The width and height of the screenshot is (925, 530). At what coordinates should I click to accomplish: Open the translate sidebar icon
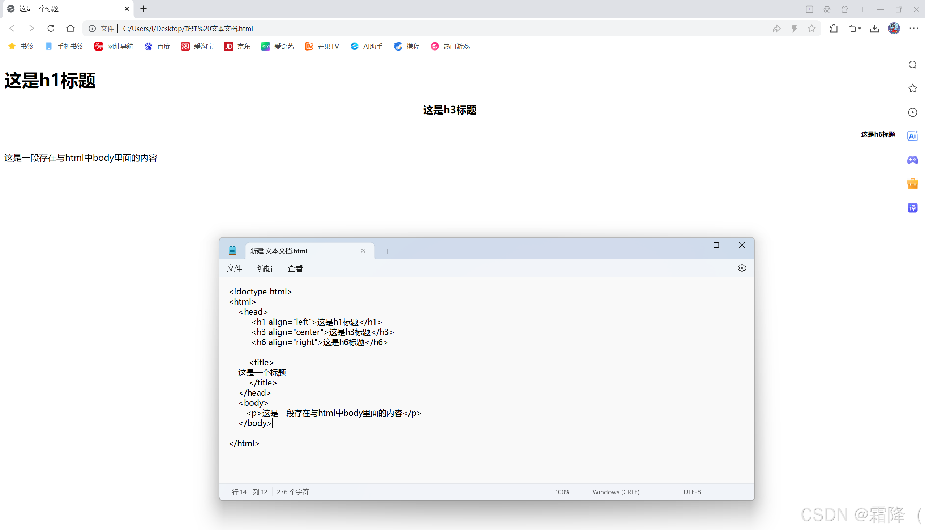[913, 208]
